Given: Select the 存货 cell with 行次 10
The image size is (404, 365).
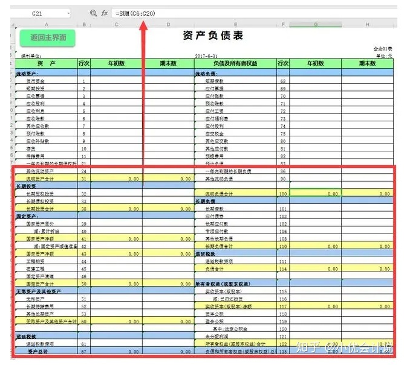Looking at the screenshot, I should click(x=47, y=149).
